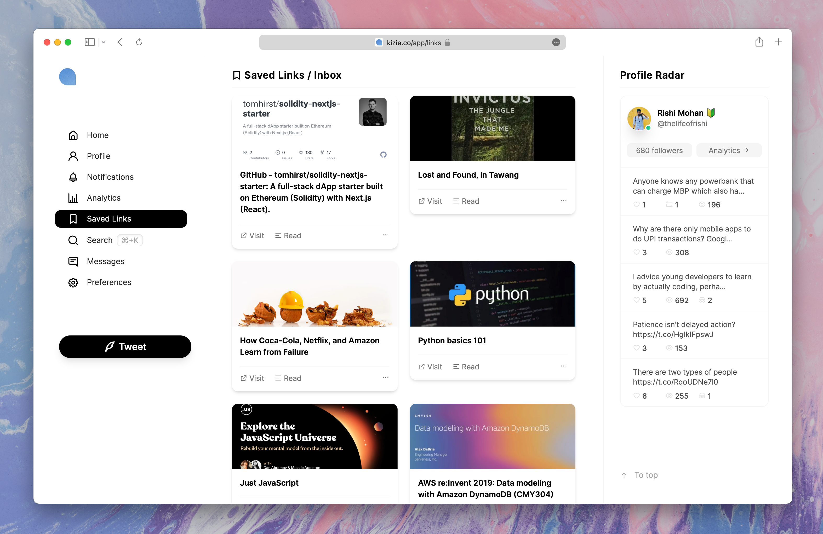This screenshot has width=823, height=534.
Task: Open Analytics link on profile card
Action: click(728, 150)
